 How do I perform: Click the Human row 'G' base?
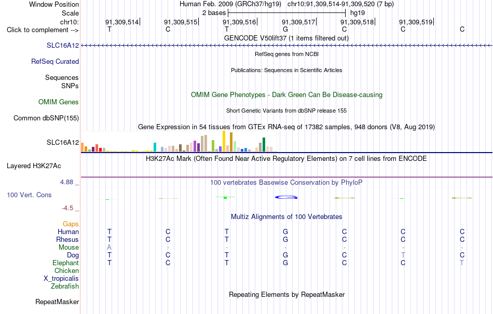285,231
